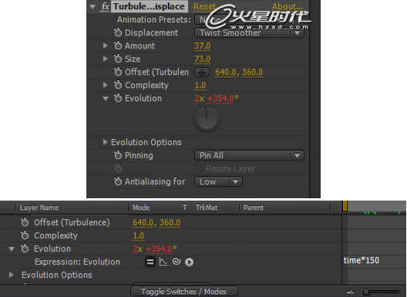Image resolution: width=407 pixels, height=297 pixels.
Task: Expand Evolution Options in effect panel
Action: pos(105,142)
